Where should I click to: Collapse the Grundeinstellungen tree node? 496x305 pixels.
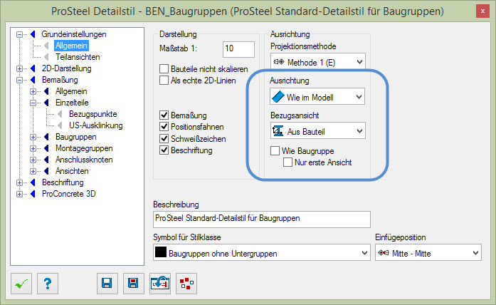(20, 34)
